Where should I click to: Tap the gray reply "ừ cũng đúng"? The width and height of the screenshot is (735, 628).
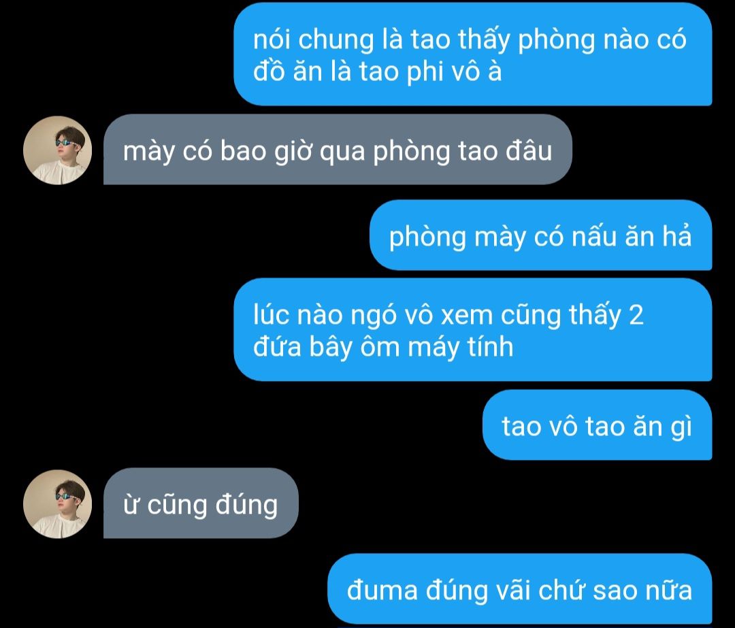point(201,503)
